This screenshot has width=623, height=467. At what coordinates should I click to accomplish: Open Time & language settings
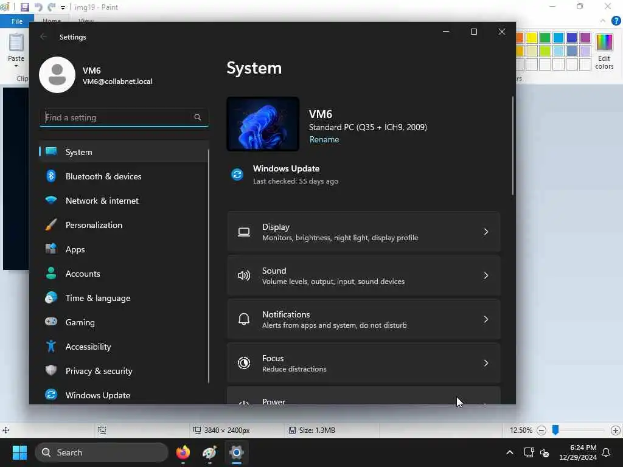(x=124, y=298)
